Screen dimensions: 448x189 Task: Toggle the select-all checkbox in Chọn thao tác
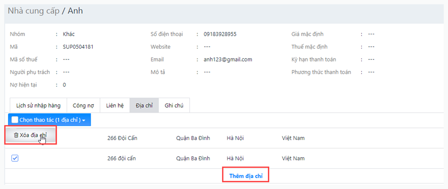[14, 120]
